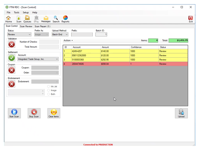Viewport: 199px width, 148px height.
Task: Open the Tools menu
Action: [x=17, y=13]
